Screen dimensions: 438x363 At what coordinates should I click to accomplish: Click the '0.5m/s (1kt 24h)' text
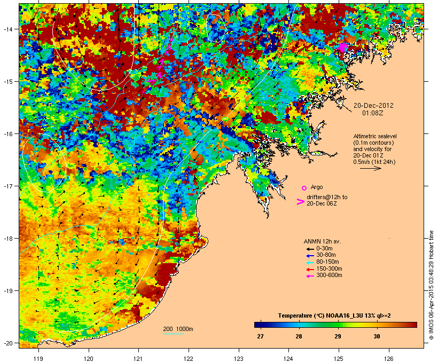[x=374, y=162]
